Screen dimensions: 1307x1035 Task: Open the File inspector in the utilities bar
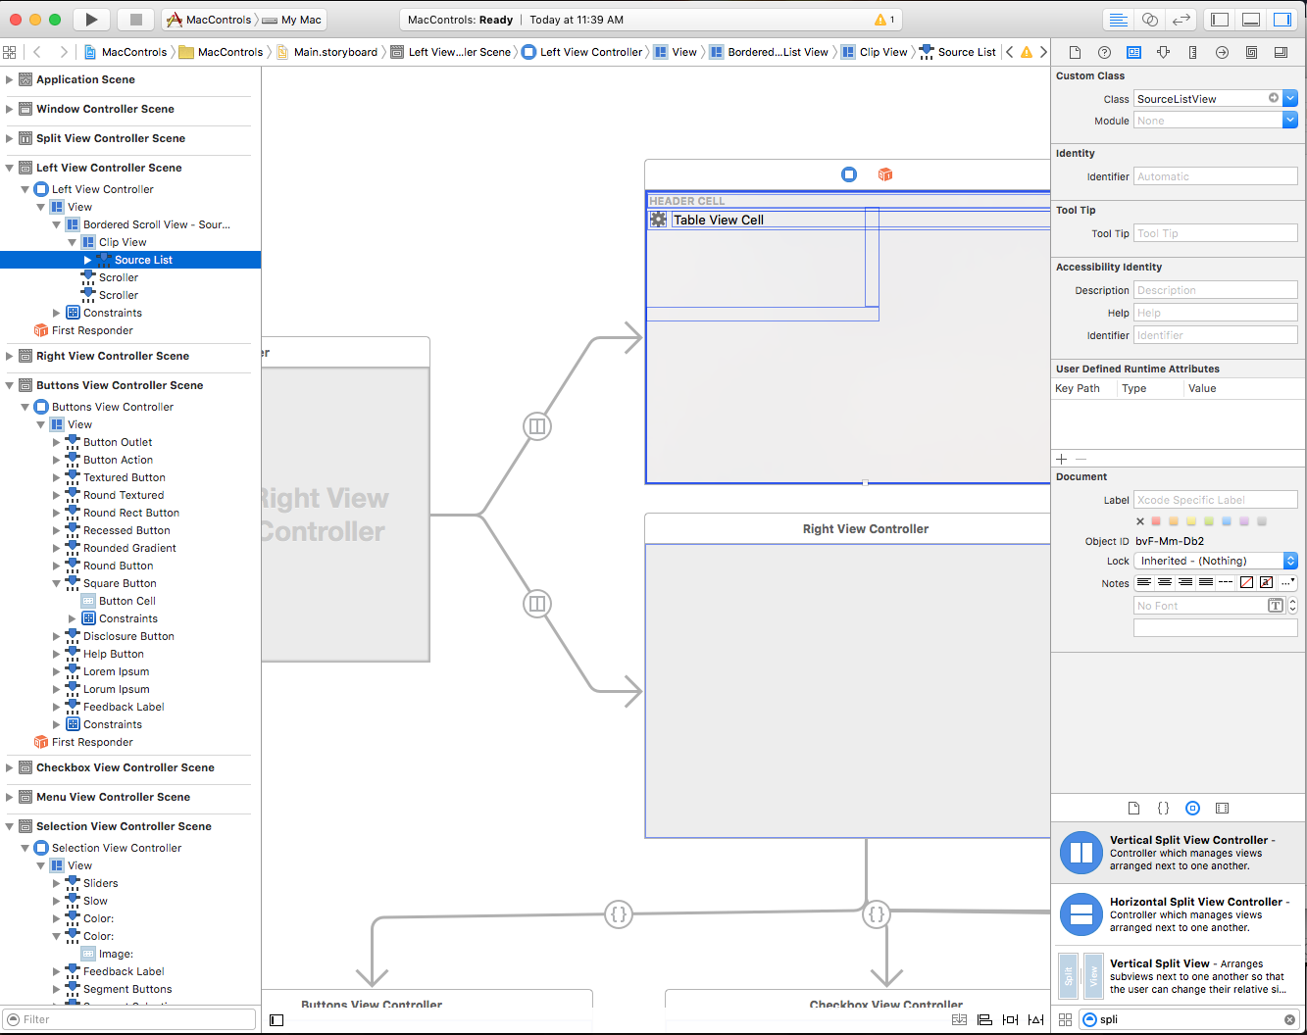coord(1075,52)
